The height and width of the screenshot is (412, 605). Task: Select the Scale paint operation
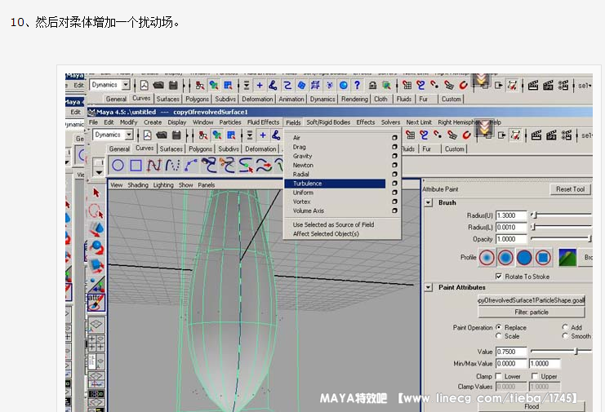pyautogui.click(x=498, y=336)
